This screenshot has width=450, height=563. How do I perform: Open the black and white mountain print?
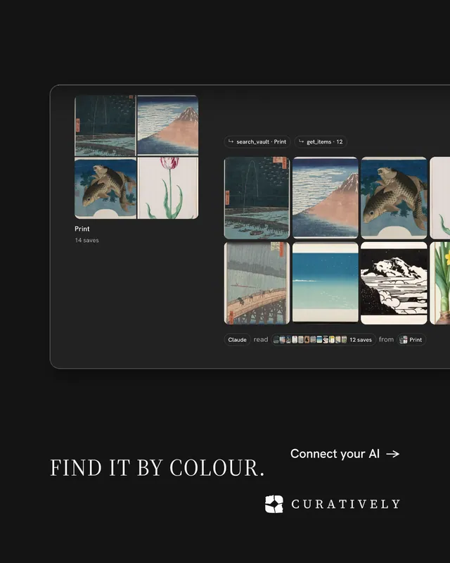394,283
